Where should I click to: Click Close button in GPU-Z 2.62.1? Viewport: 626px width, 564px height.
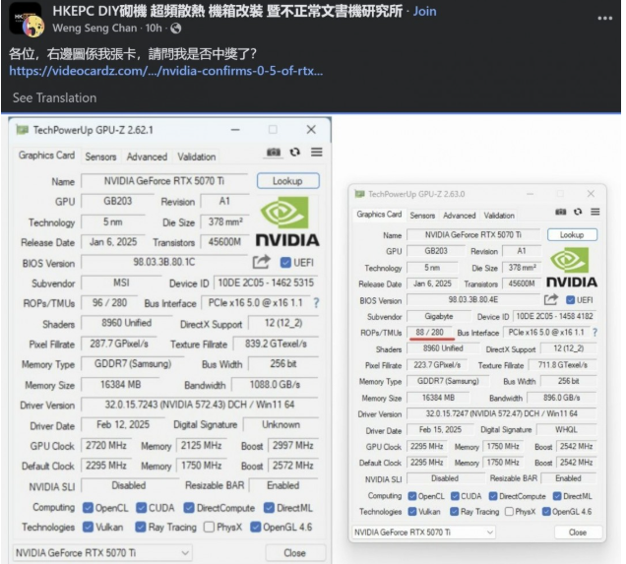pos(295,553)
